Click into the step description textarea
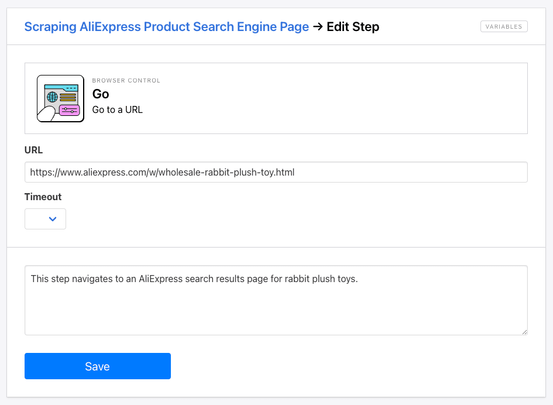The width and height of the screenshot is (553, 405). tap(276, 300)
